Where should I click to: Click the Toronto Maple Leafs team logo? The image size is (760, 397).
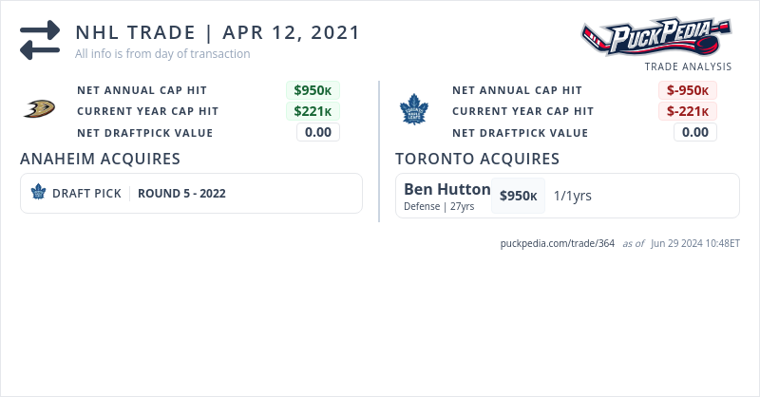point(414,110)
